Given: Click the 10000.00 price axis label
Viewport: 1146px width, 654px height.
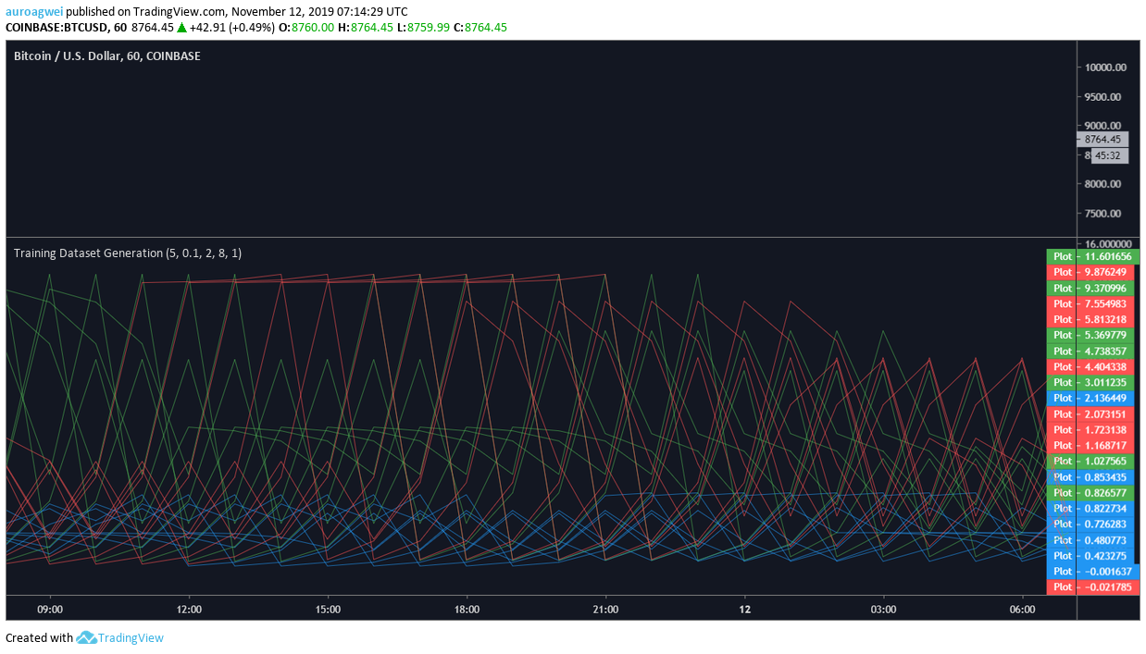Looking at the screenshot, I should pos(1106,67).
